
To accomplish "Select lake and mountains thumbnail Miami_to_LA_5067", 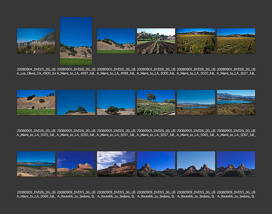I will (x=236, y=102).
